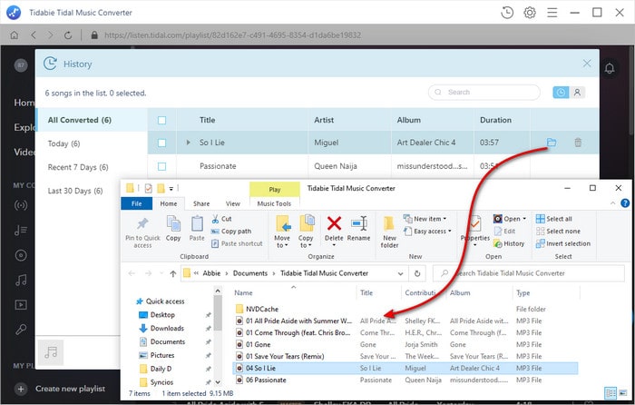Click Rename in Explorer ribbon
The height and width of the screenshot is (405, 635).
(x=359, y=228)
